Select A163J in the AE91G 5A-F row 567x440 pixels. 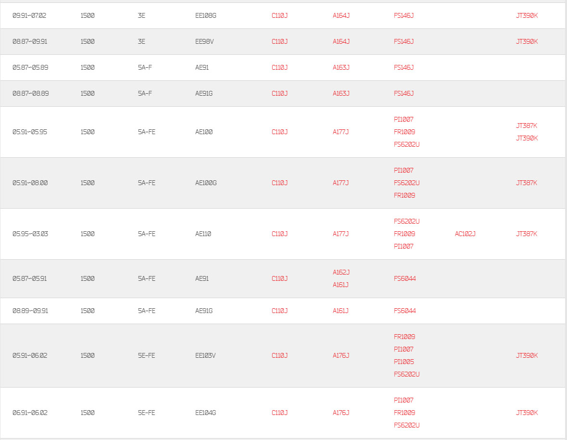pos(341,94)
